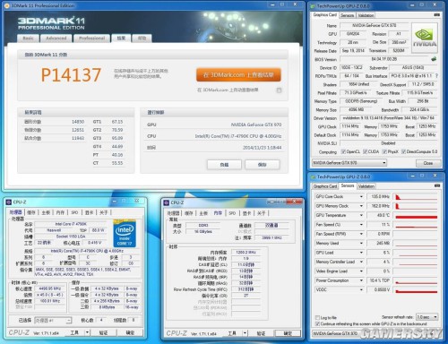The width and height of the screenshot is (448, 344).
Task: Click the NVIDIA logo in GPU-Z
Action: pyautogui.click(x=425, y=39)
